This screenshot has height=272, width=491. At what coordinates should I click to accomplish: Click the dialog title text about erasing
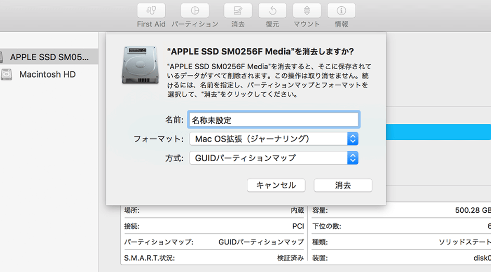[260, 51]
